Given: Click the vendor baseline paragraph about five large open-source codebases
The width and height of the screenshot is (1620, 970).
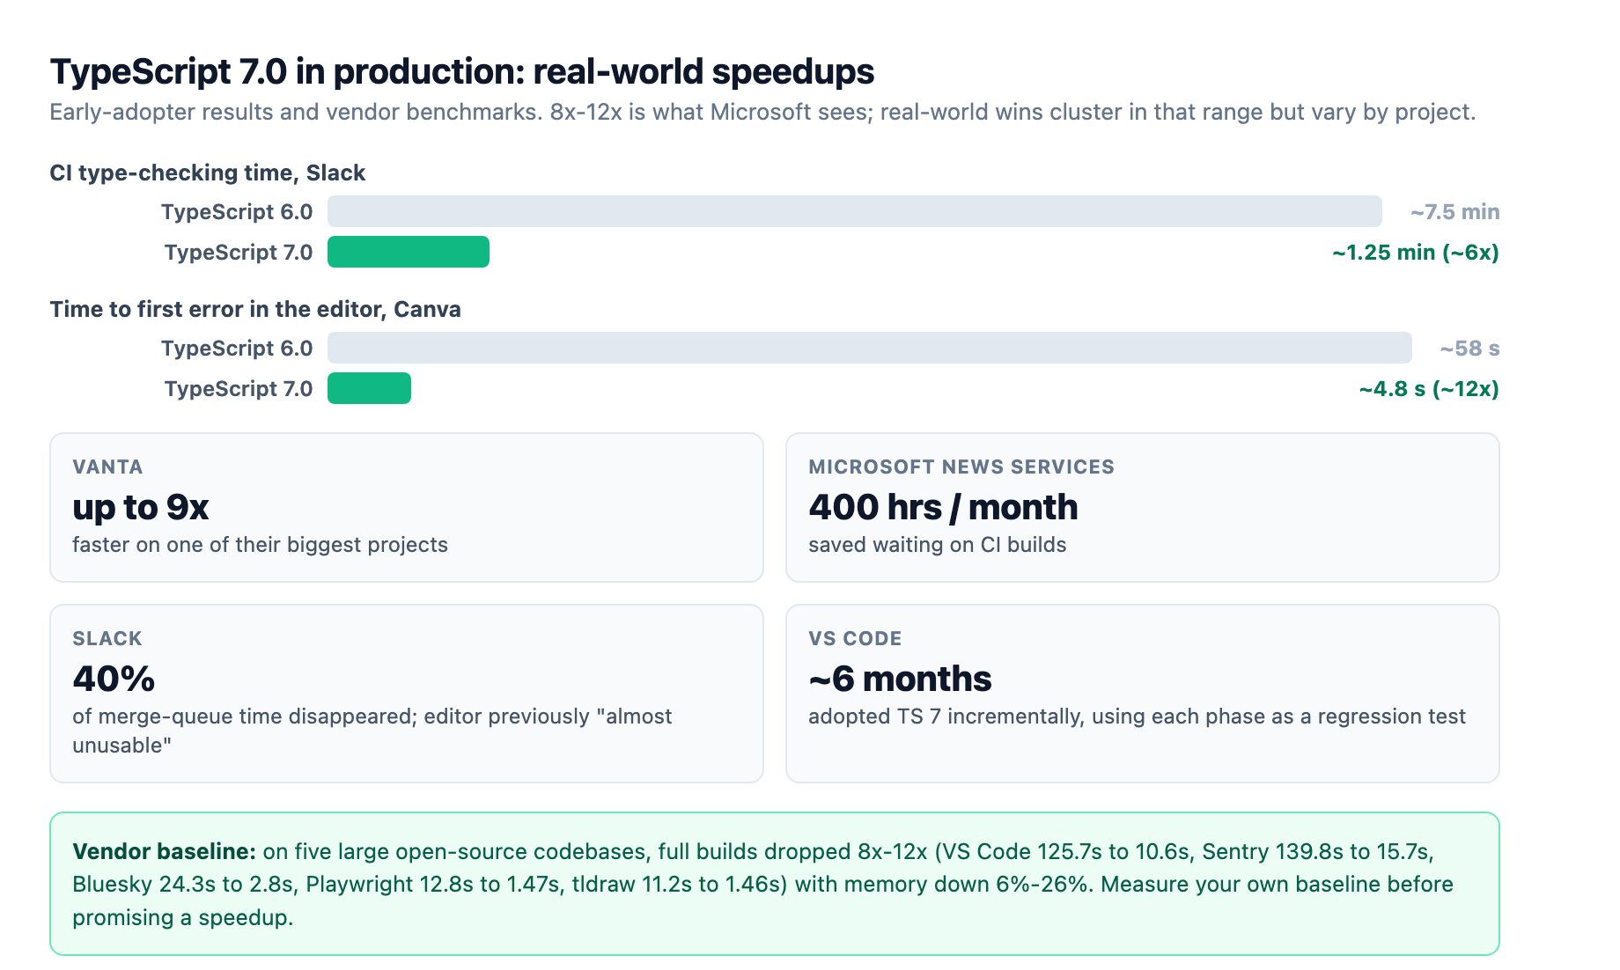Looking at the screenshot, I should point(762,884).
